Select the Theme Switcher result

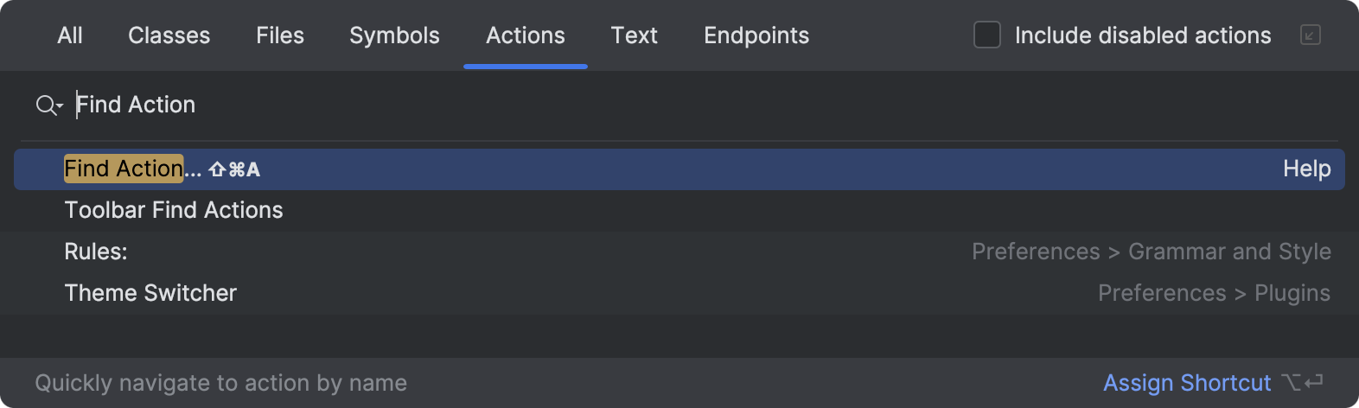click(150, 293)
